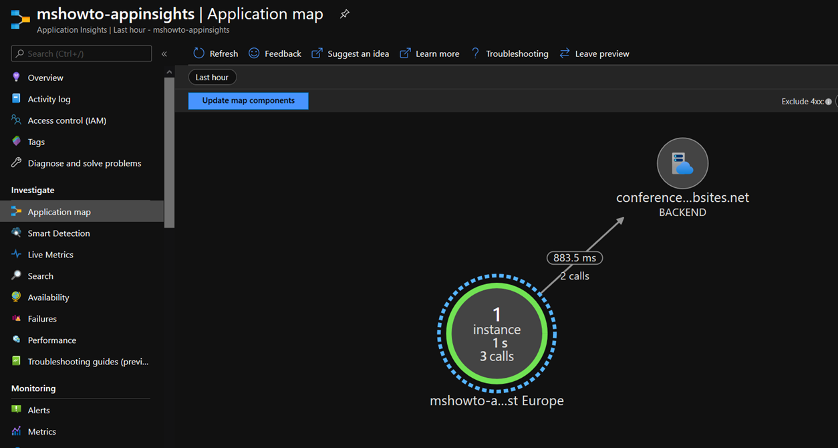Open the Last hour time range filter
The width and height of the screenshot is (838, 448).
click(212, 78)
